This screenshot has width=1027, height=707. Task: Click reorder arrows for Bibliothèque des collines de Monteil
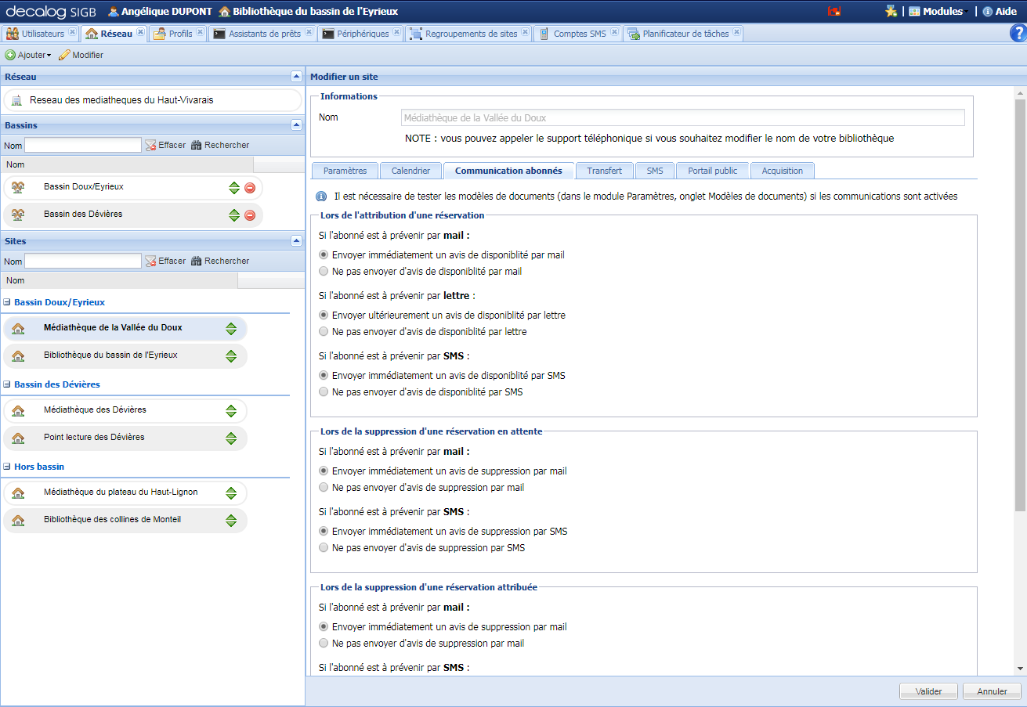tap(231, 521)
